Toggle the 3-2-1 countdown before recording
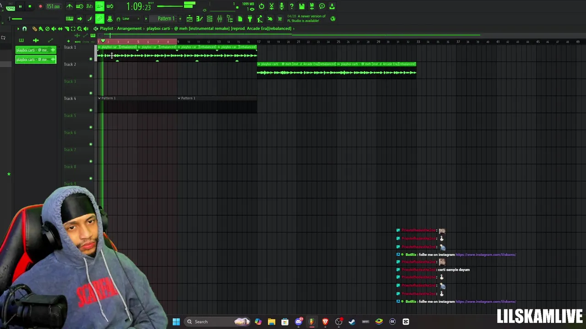The image size is (586, 329). click(x=89, y=6)
